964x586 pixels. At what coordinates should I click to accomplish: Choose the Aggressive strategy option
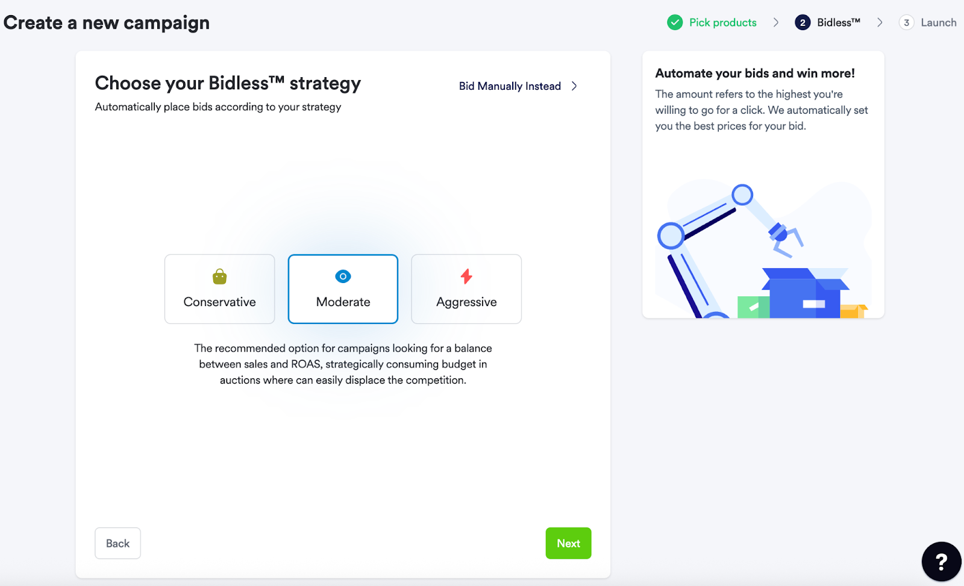tap(466, 289)
